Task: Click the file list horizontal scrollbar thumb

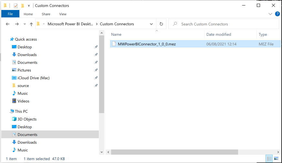Action: click(174, 152)
